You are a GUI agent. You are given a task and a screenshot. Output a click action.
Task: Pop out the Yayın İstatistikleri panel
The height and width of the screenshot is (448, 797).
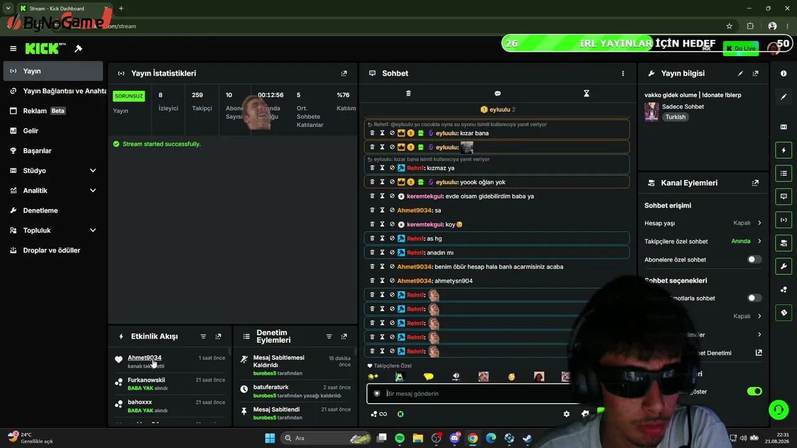[x=344, y=73]
